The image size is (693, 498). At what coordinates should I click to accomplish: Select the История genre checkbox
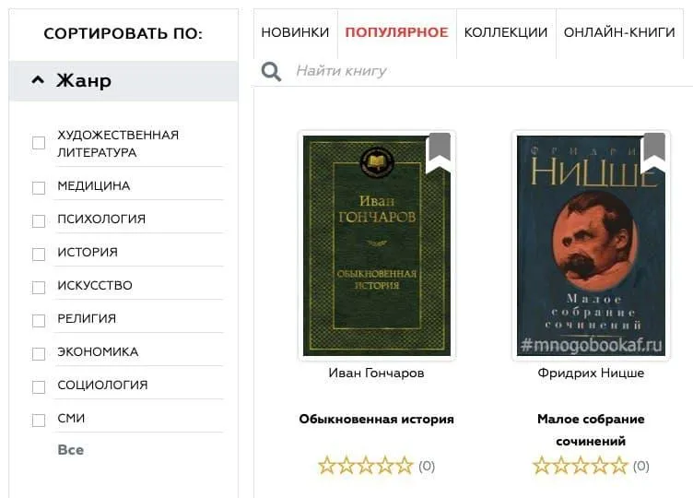(39, 254)
